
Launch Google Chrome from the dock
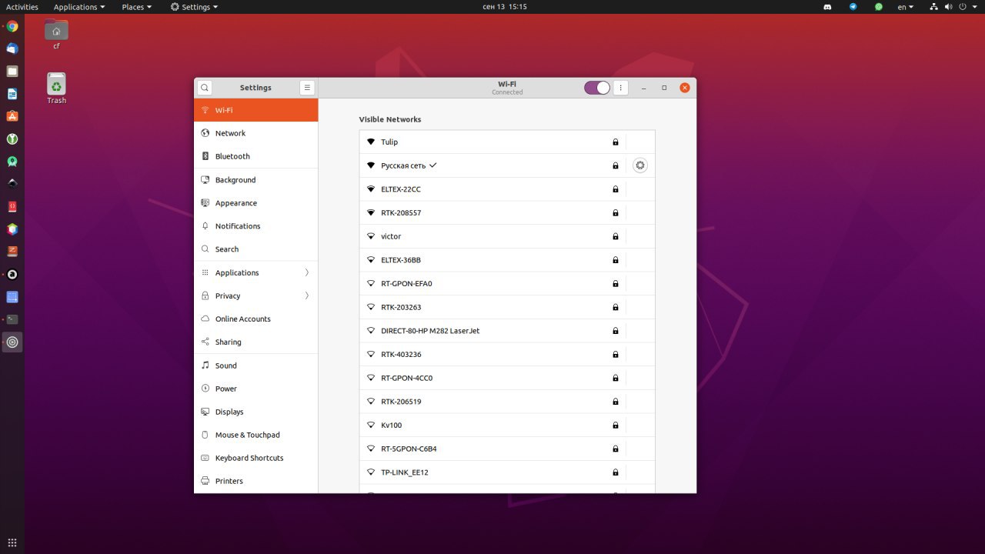click(12, 26)
